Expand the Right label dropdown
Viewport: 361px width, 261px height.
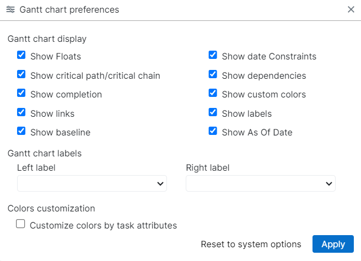260,183
